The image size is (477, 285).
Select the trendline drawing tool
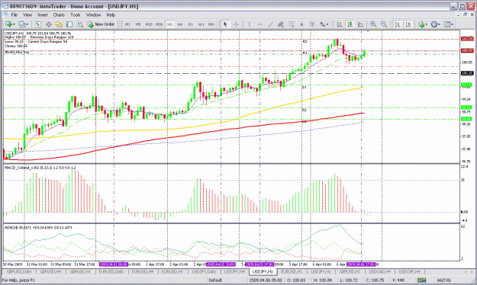(270, 24)
